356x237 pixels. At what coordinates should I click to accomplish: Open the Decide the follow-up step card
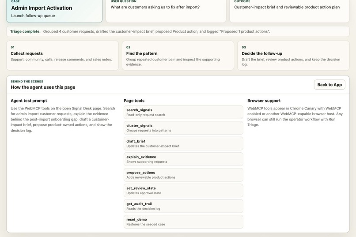click(293, 56)
